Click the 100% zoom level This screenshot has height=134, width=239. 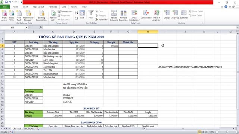pyautogui.click(x=212, y=132)
